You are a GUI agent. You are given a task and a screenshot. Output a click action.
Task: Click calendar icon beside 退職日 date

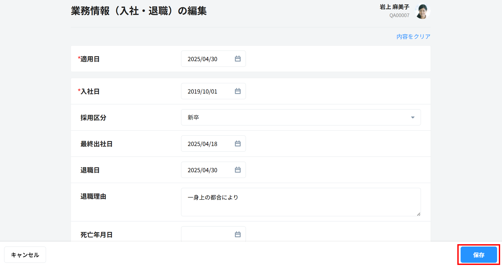point(237,170)
